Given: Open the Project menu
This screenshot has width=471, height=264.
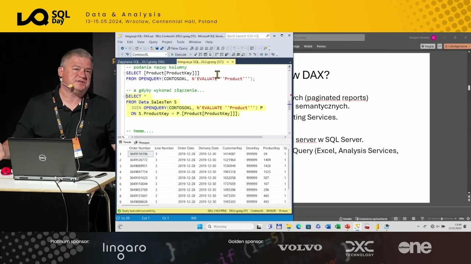Looking at the screenshot, I should [x=167, y=42].
